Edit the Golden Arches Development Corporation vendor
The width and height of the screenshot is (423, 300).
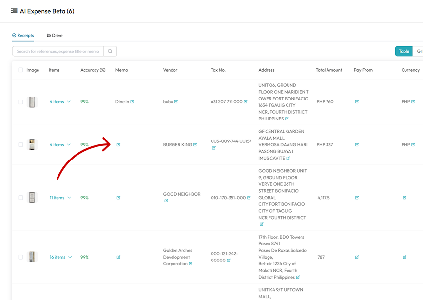pos(191,264)
